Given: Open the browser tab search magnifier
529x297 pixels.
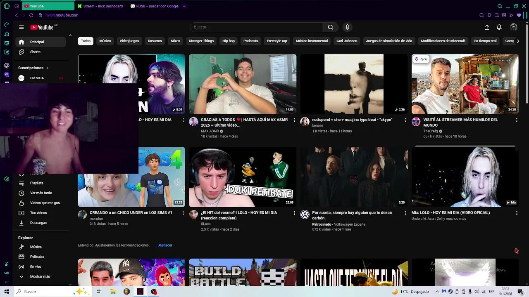Looking at the screenshot, I should [x=500, y=6].
